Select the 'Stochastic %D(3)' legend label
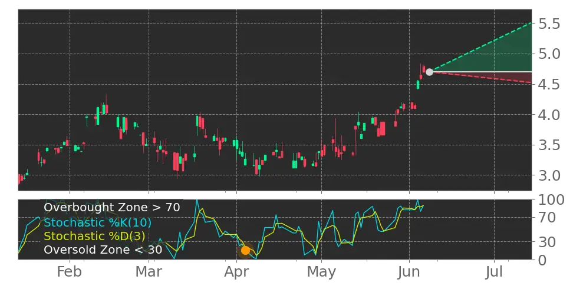The width and height of the screenshot is (573, 286). pos(94,236)
